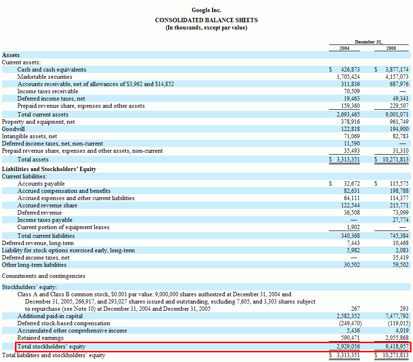Screen dimensions: 413x362
Task: Select the 'Total assets' label
Action: (x=33, y=159)
